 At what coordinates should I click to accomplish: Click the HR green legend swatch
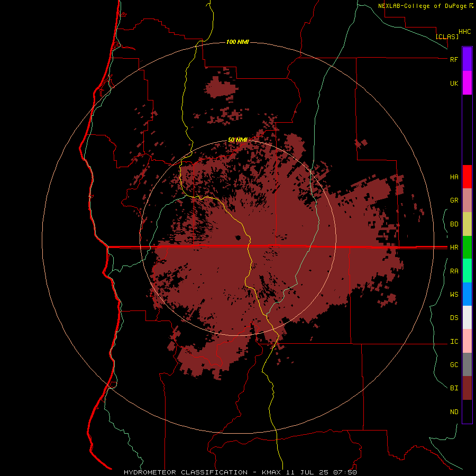467,248
